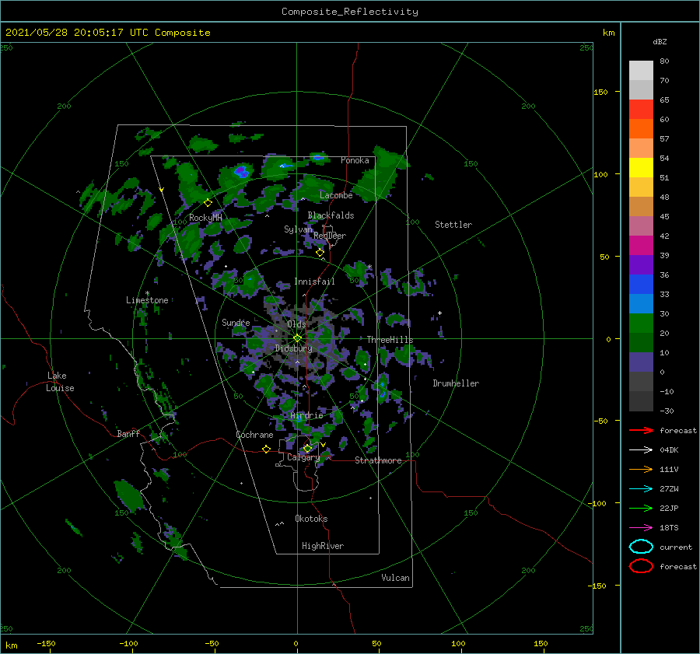
Task: Click the Banff town label
Action: 128,433
